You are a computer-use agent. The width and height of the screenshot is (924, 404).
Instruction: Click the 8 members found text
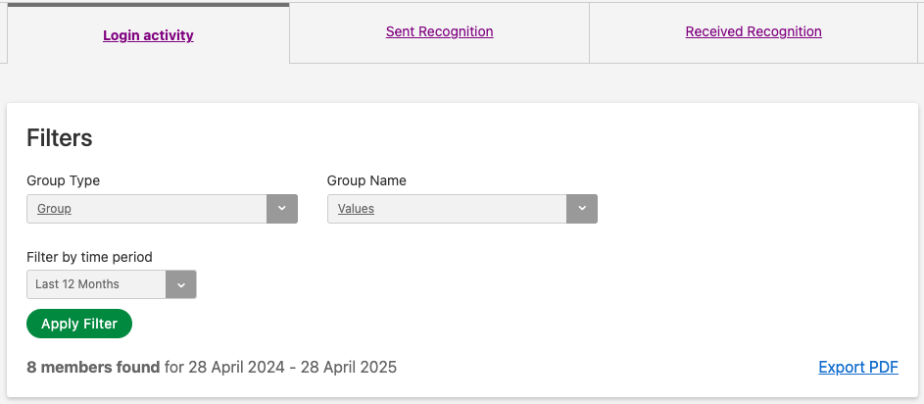coord(93,368)
